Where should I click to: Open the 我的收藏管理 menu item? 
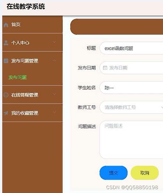click(32, 113)
